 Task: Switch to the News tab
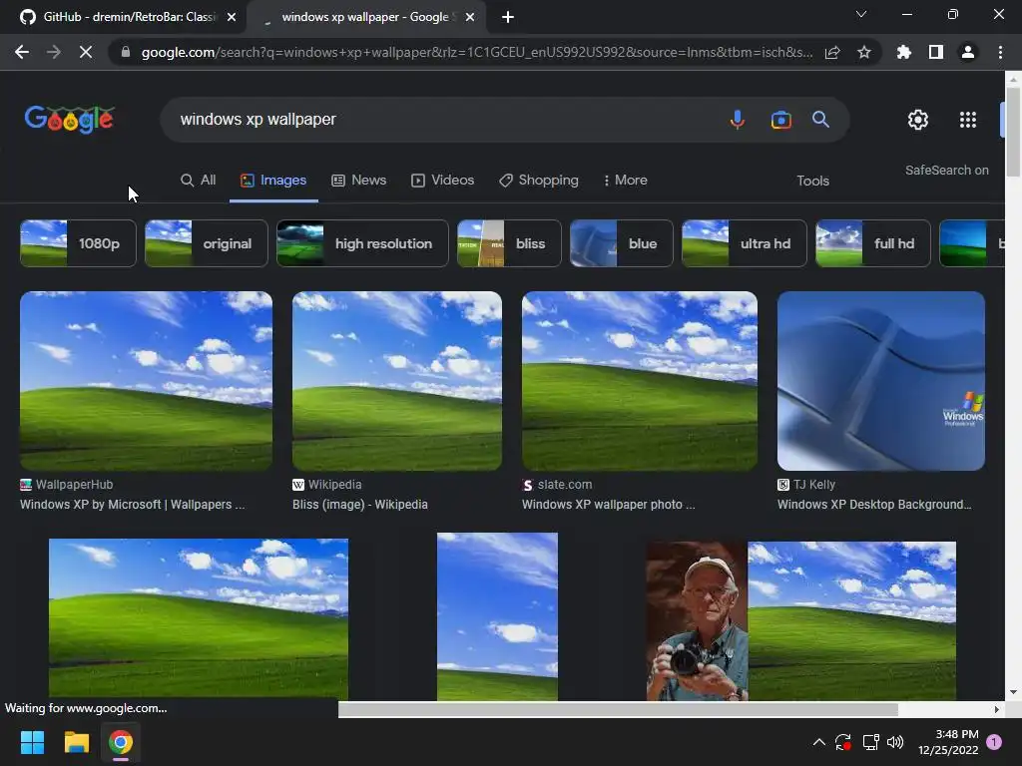pos(358,180)
